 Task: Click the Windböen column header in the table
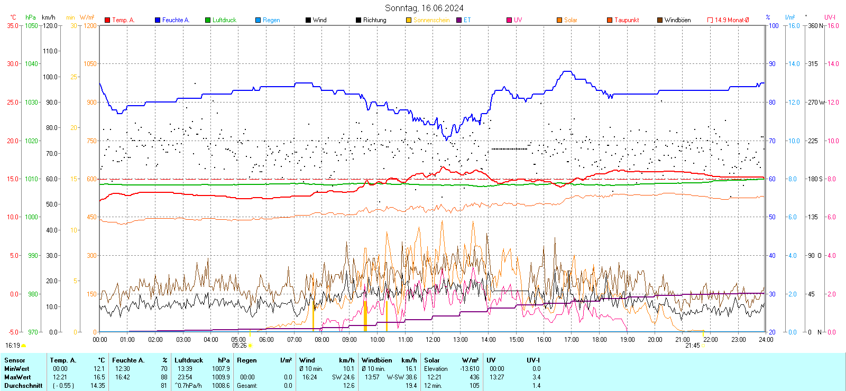(377, 360)
